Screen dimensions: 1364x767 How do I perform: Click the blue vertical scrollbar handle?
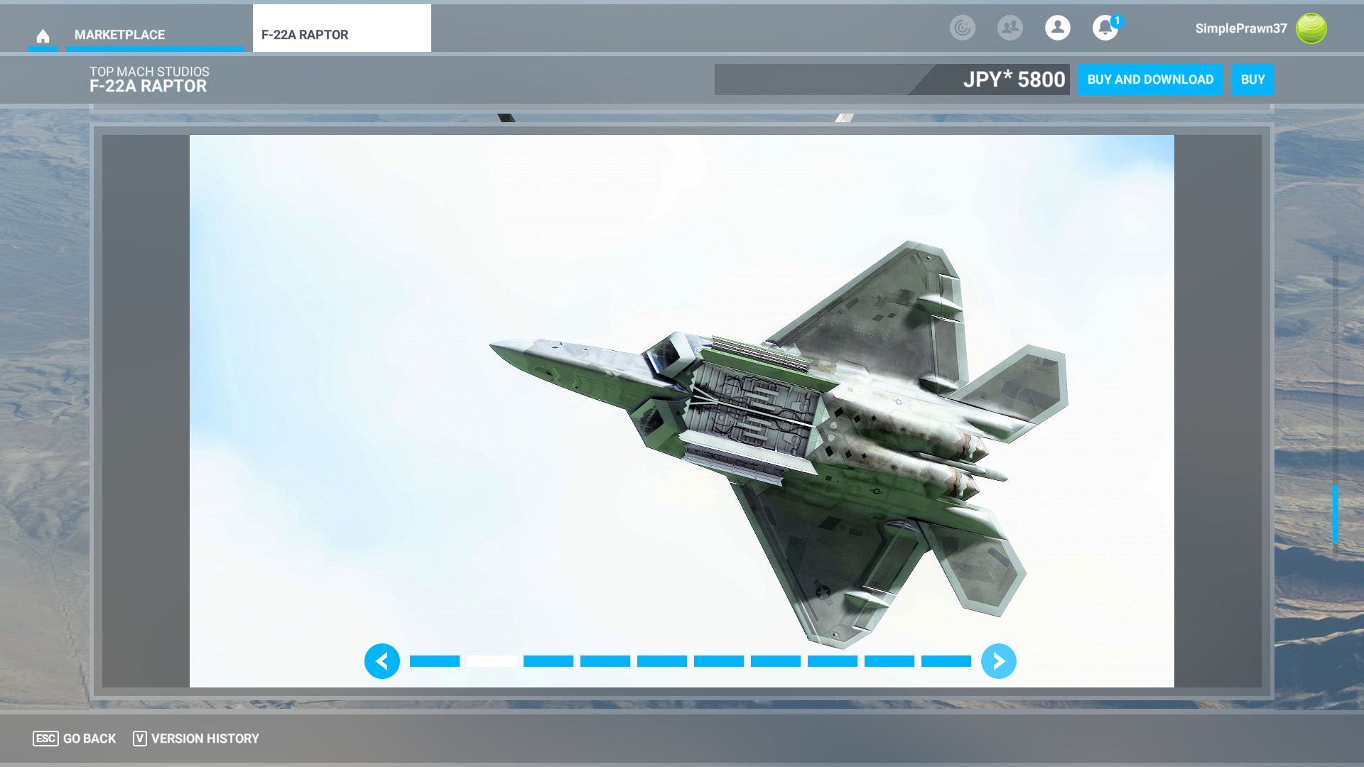pos(1335,514)
